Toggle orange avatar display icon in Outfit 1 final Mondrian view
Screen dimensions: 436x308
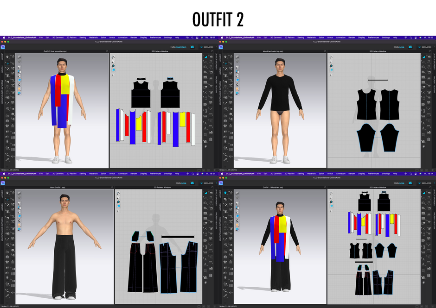(19, 89)
